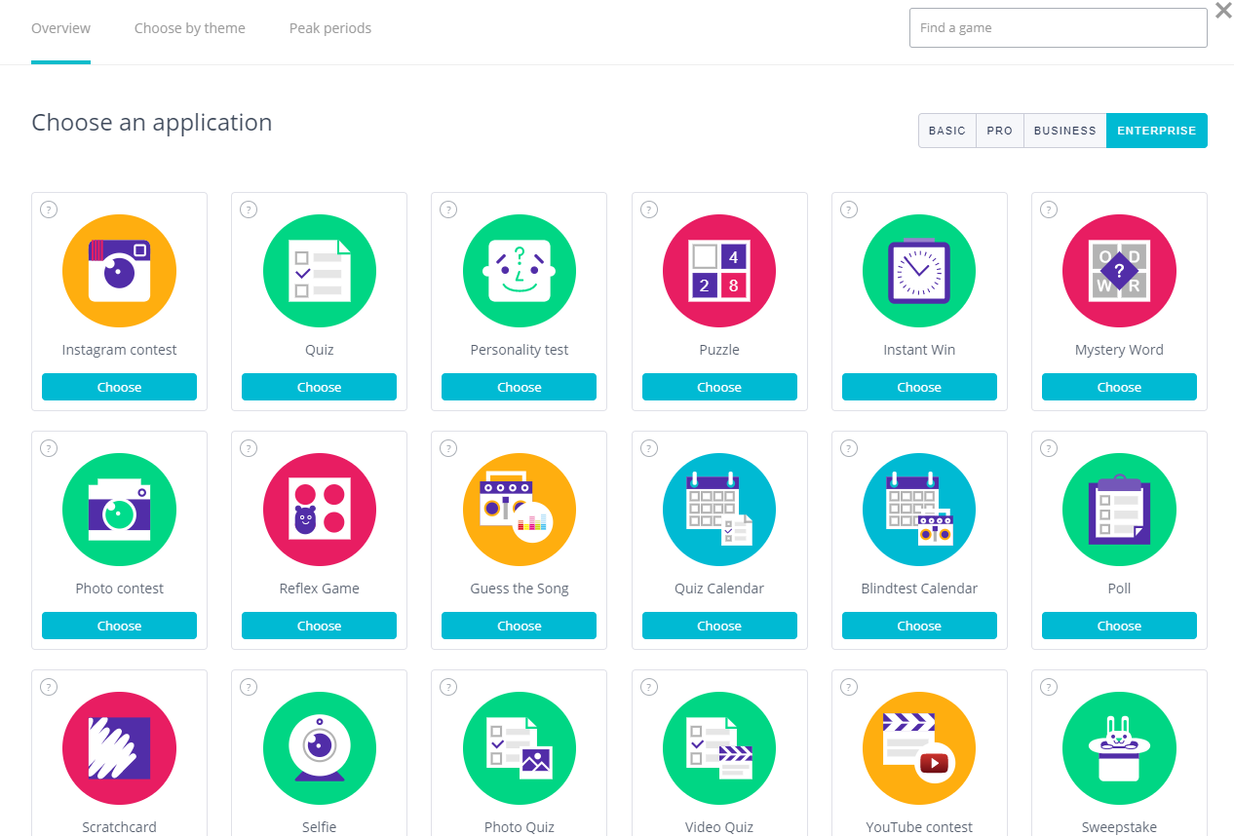Open help on the Photo contest card
The height and width of the screenshot is (836, 1234).
pos(49,448)
